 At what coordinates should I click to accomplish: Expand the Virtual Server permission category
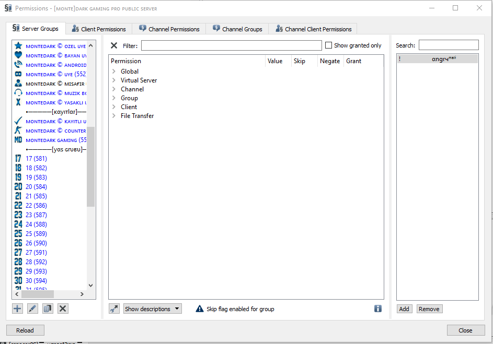click(114, 80)
